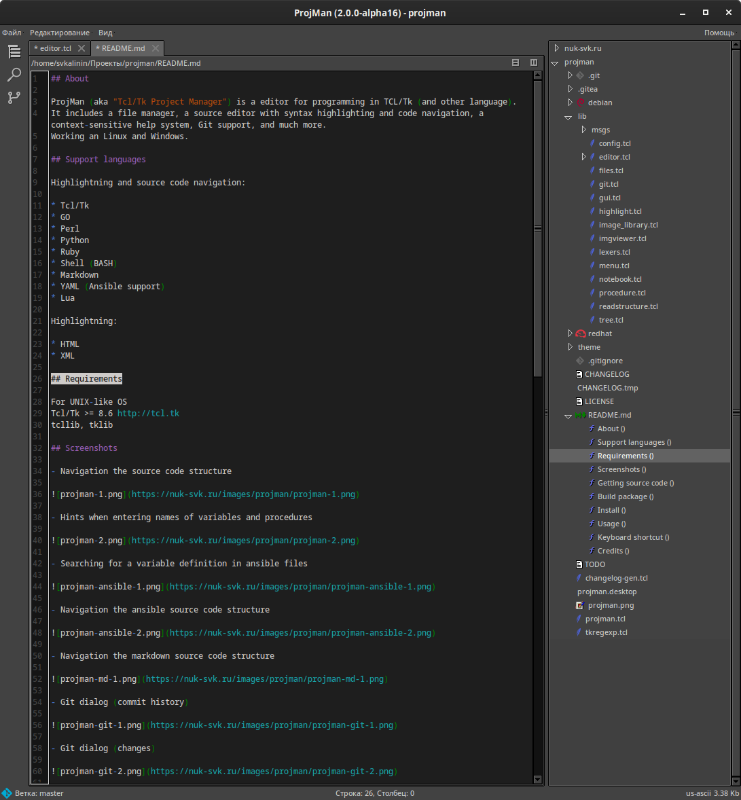
Task: Click the highlight.tcl feather icon
Action: [592, 211]
